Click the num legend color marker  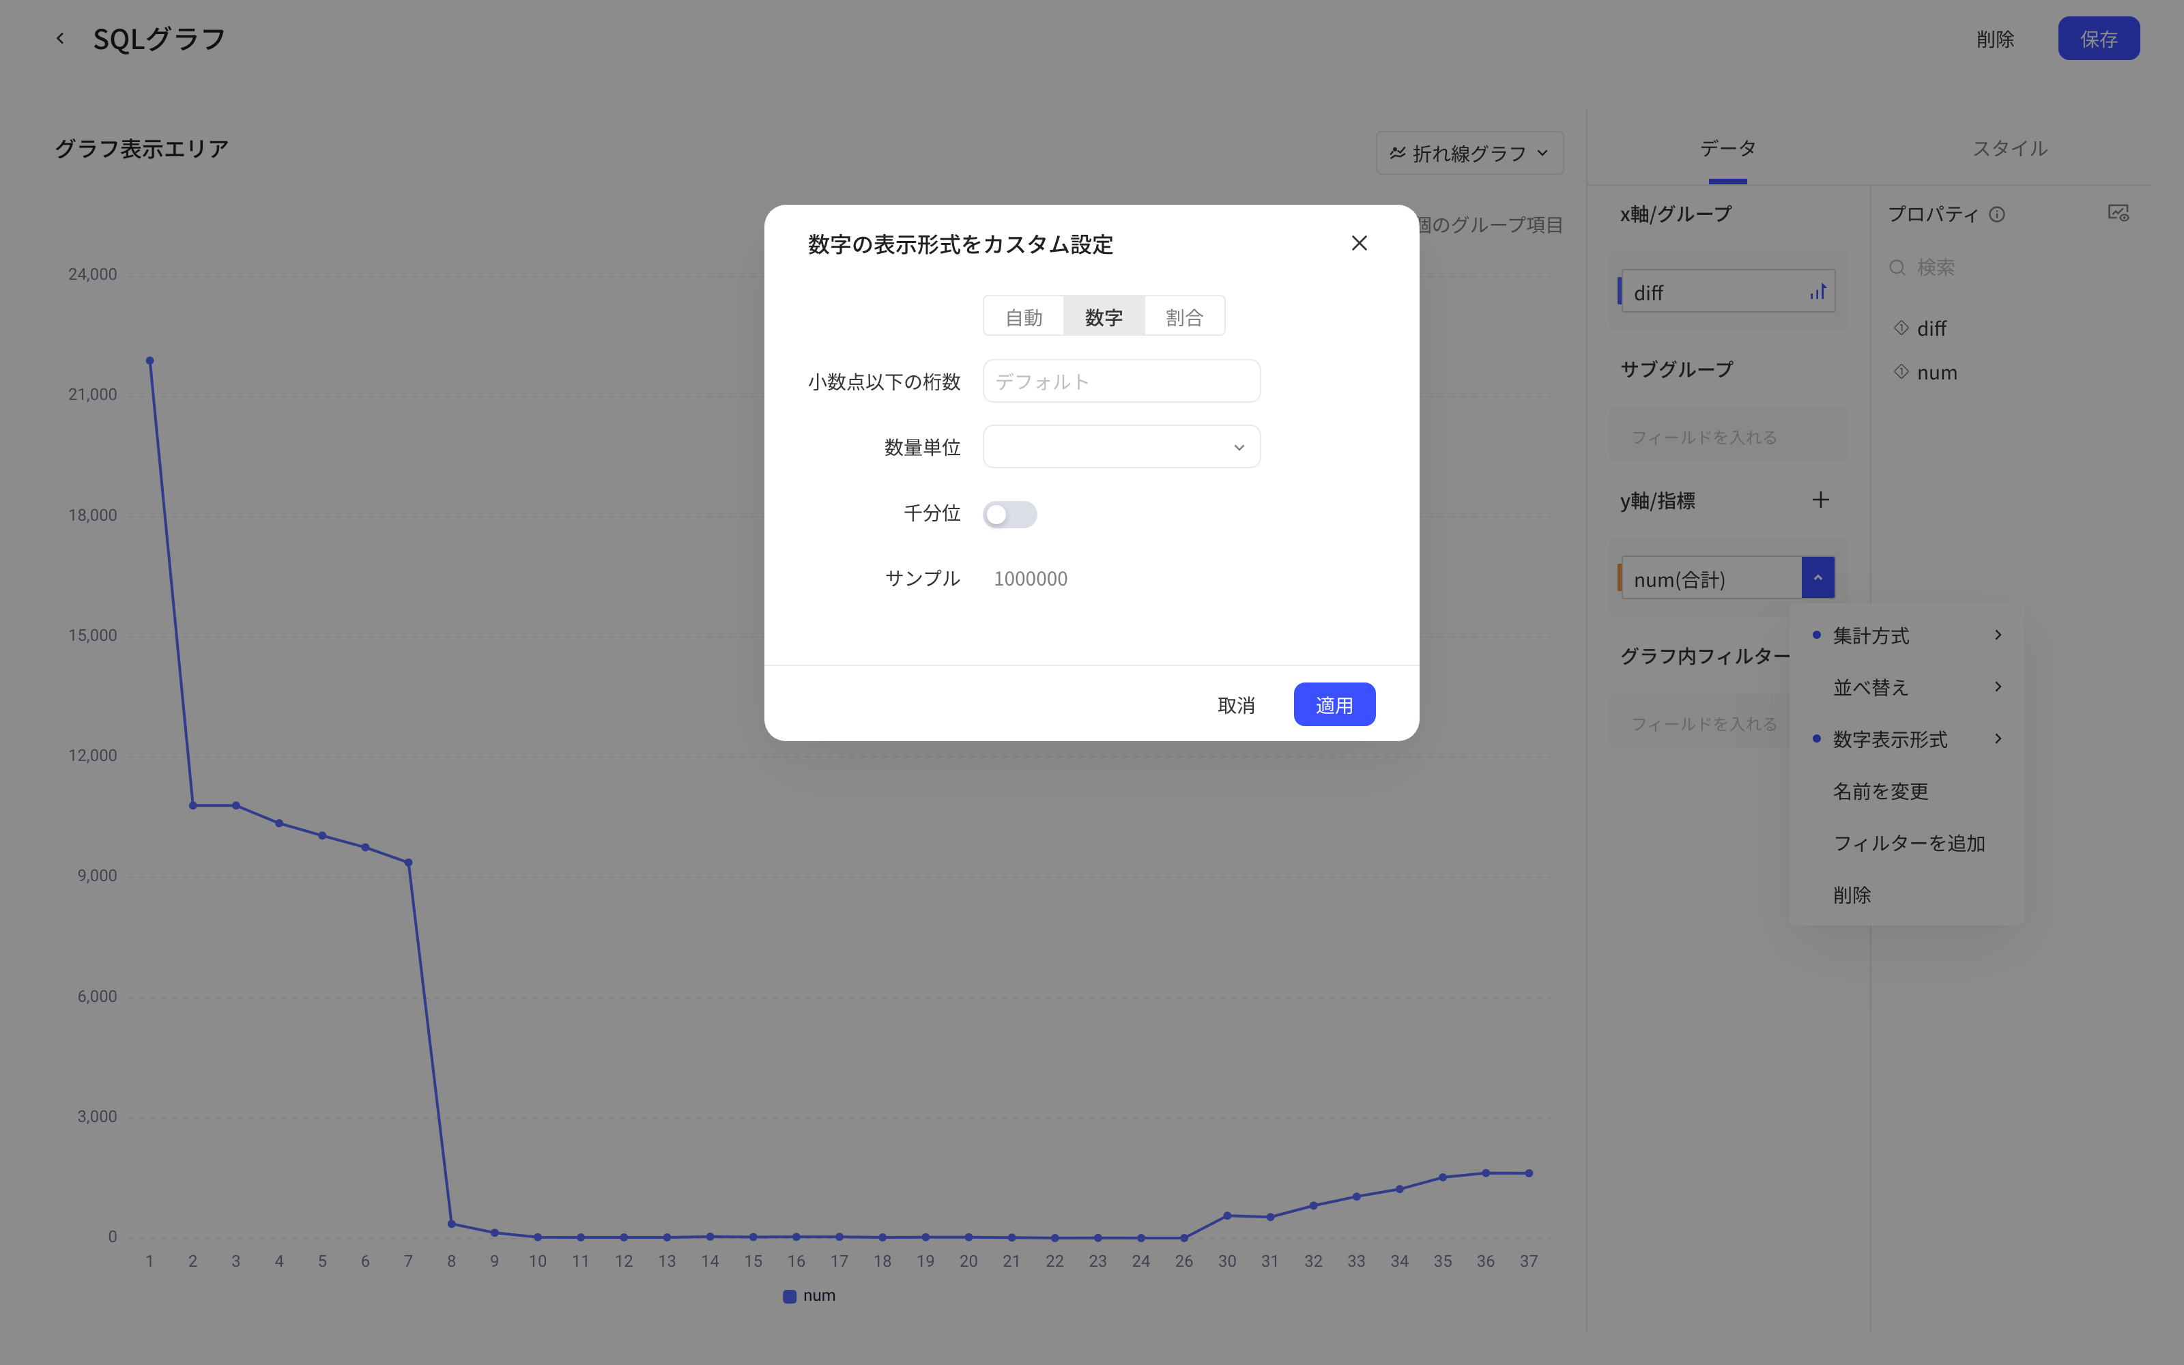[x=789, y=1295]
